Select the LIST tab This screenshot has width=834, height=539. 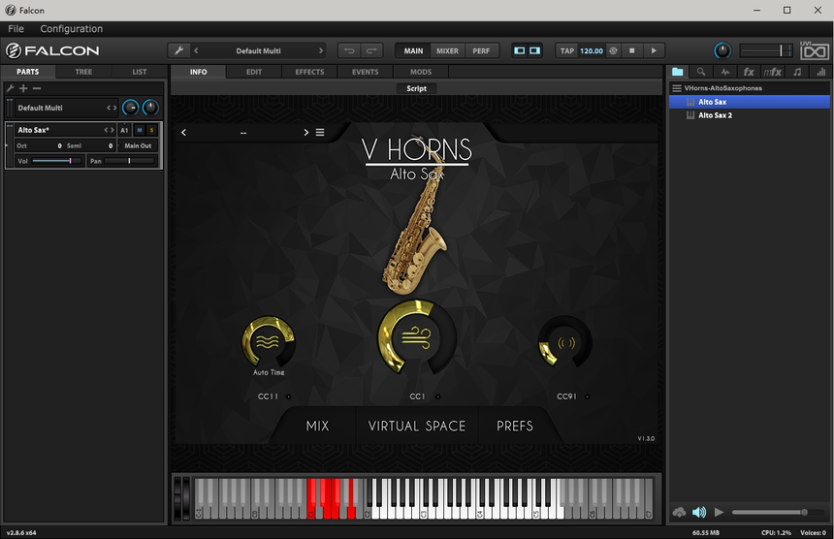(140, 71)
